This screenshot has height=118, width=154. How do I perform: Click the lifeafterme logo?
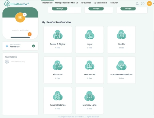(x=17, y=4)
